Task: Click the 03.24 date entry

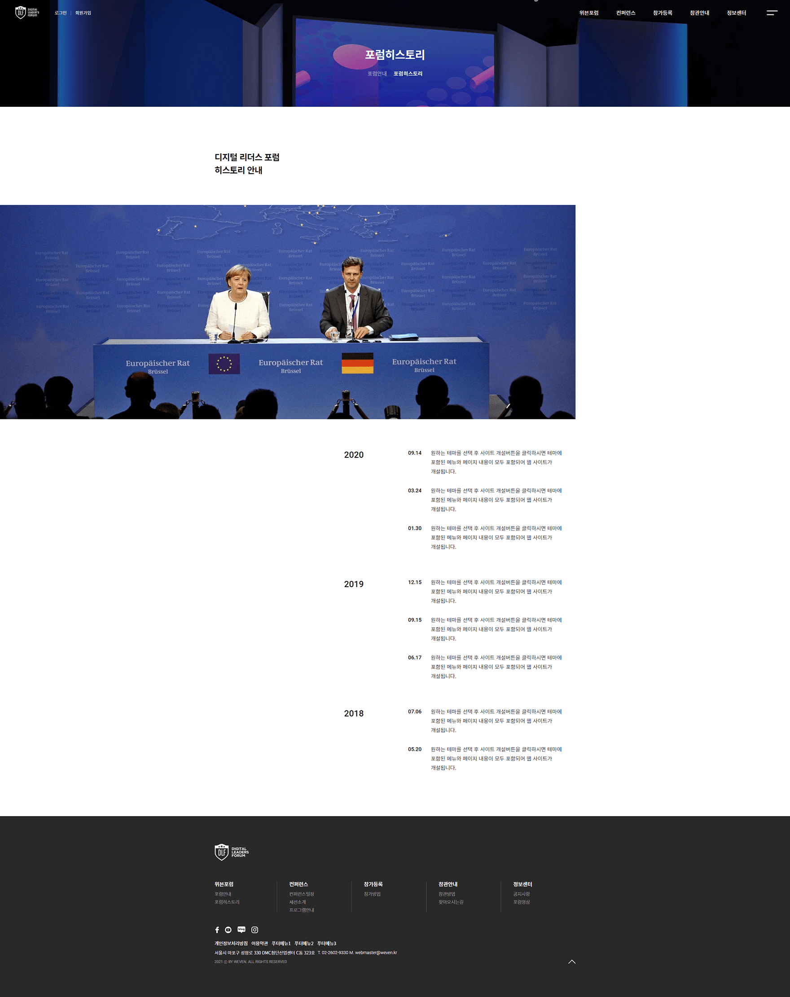Action: tap(414, 491)
